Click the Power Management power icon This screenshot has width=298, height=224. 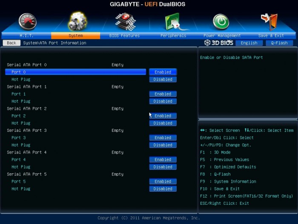coord(221,22)
